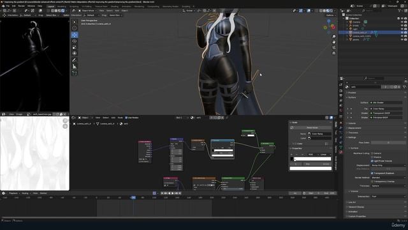Screen dimensions: 408x230
Task: Click node editor overlay icon top-right
Action: click(331, 118)
